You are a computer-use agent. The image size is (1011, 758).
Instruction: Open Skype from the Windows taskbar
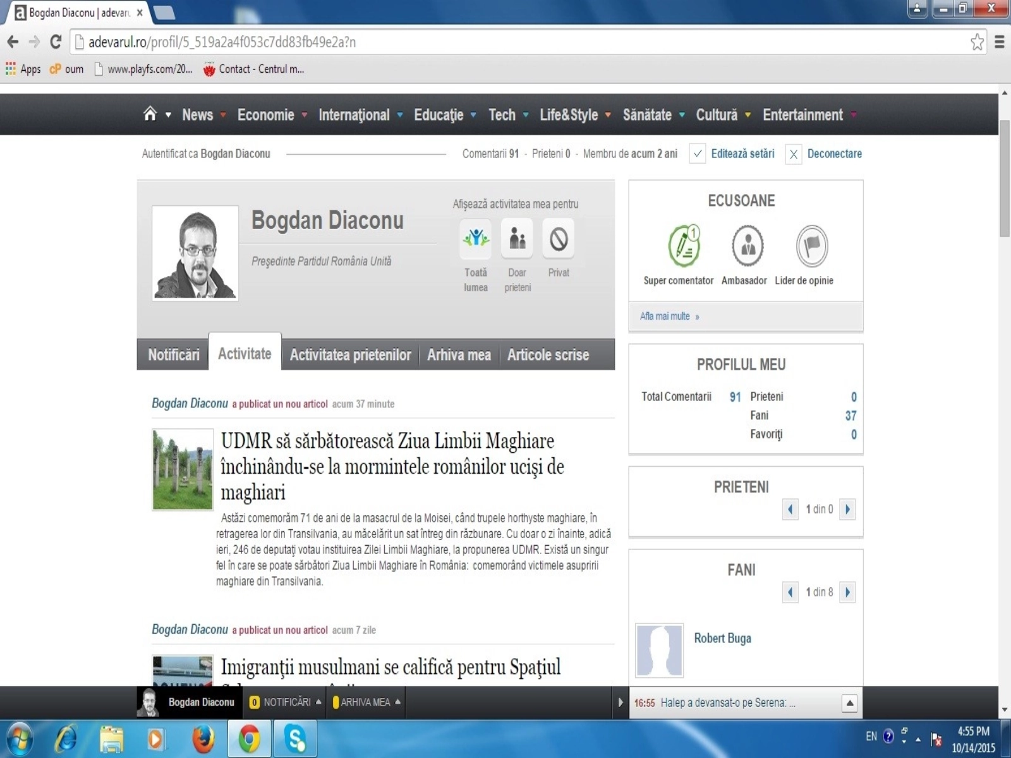295,738
